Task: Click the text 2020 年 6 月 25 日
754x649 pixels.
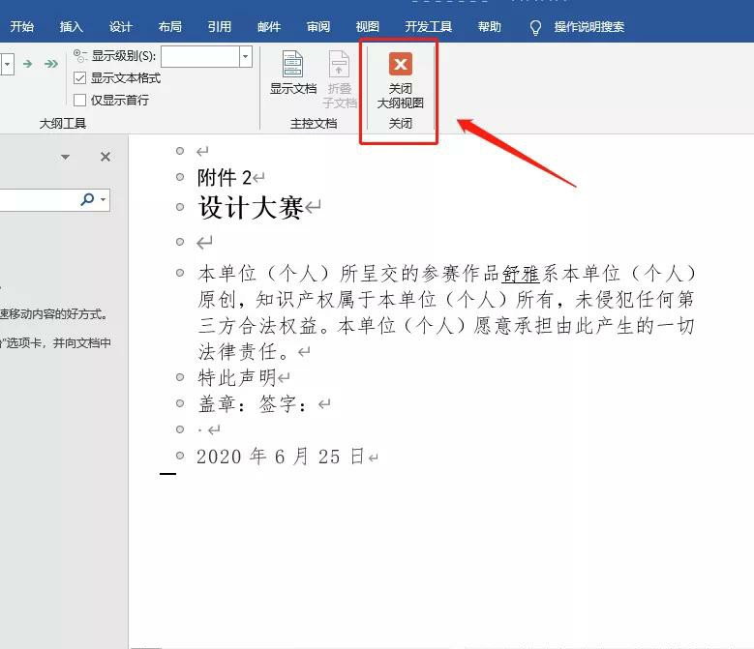Action: point(281,456)
